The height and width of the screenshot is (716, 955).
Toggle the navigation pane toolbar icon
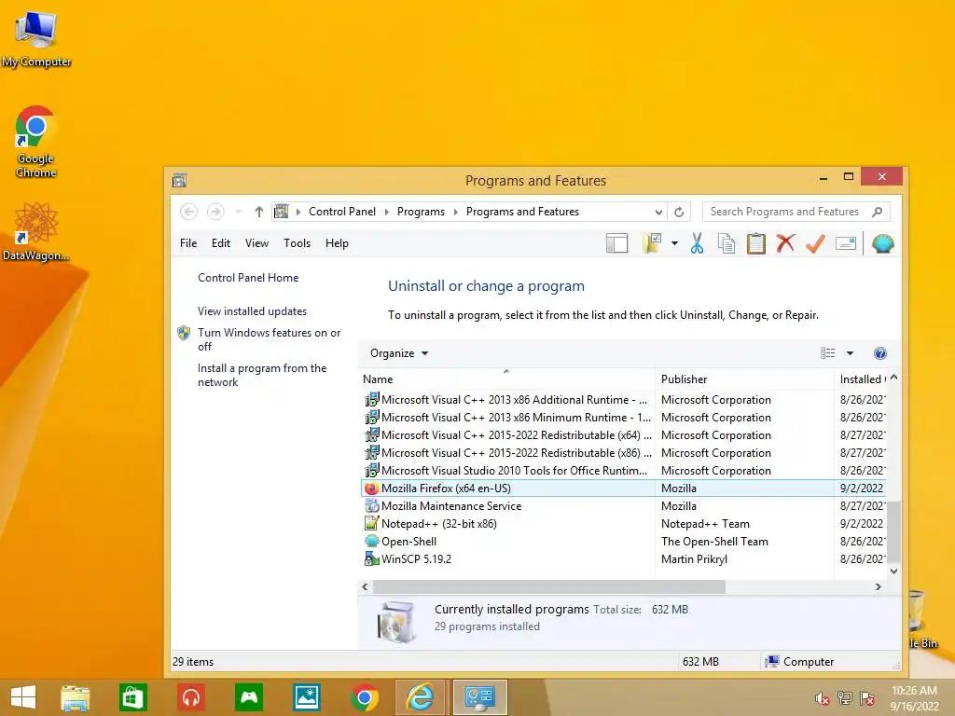617,243
